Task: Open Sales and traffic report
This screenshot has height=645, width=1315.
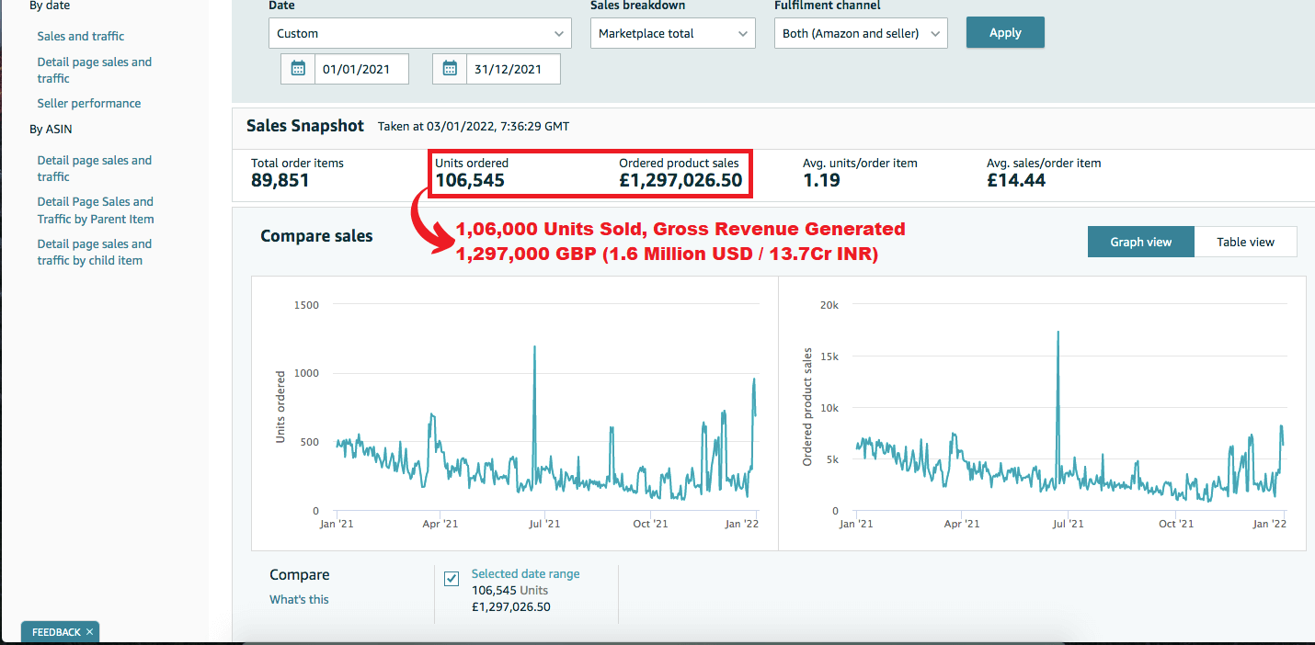Action: 81,36
